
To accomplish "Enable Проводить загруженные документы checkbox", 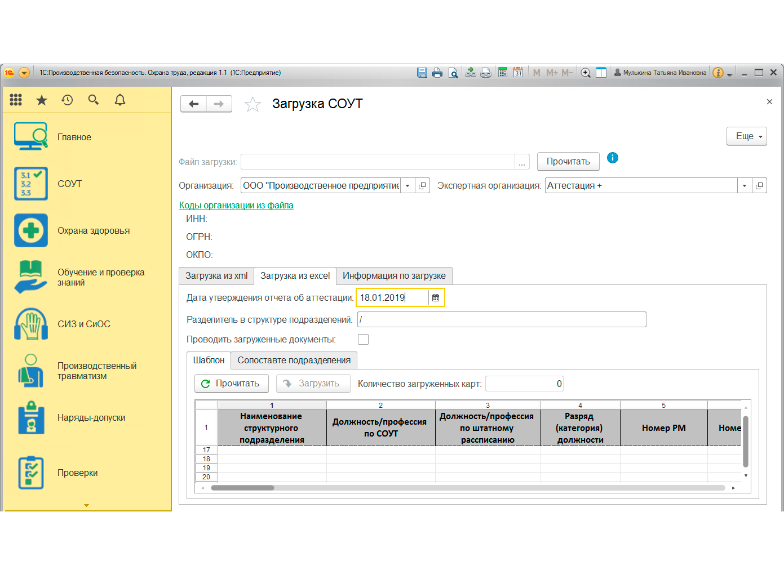I will [364, 339].
